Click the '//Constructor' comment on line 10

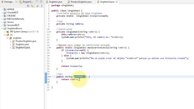(64, 29)
